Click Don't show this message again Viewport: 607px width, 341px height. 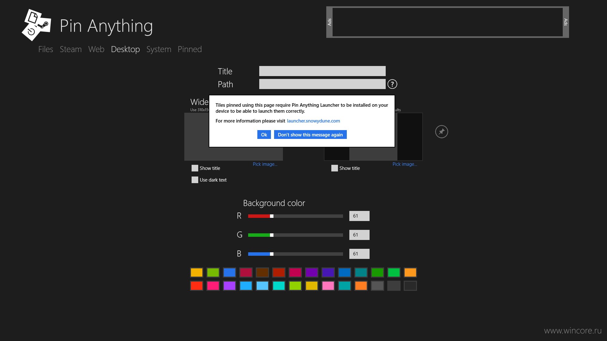[x=310, y=135]
